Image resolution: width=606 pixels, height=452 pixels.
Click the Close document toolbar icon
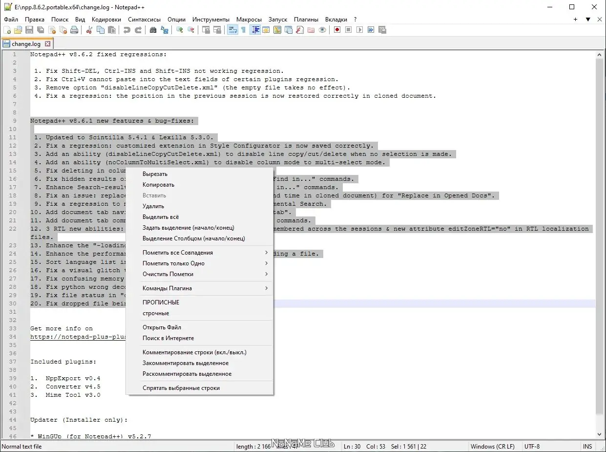(x=51, y=30)
